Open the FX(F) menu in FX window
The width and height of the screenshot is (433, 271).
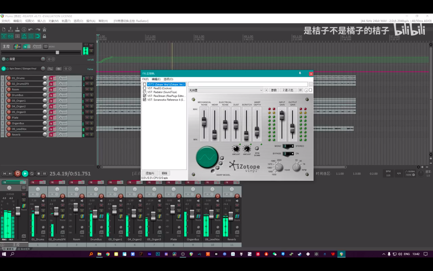[146, 79]
